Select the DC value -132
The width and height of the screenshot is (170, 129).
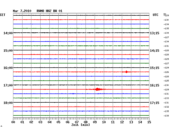pos(166,107)
